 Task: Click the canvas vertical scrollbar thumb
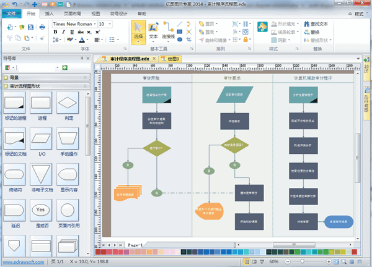point(357,158)
